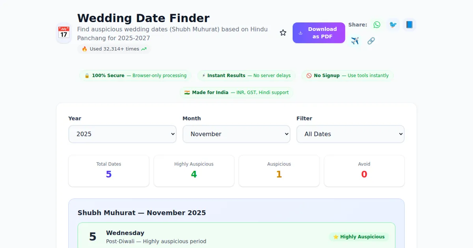Click Download as PDF button
Image resolution: width=473 pixels, height=248 pixels.
coord(318,33)
